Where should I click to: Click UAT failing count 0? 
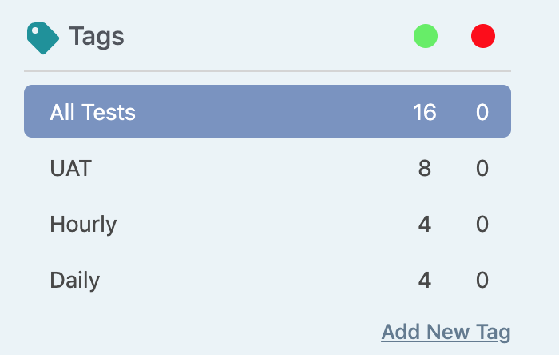click(482, 168)
